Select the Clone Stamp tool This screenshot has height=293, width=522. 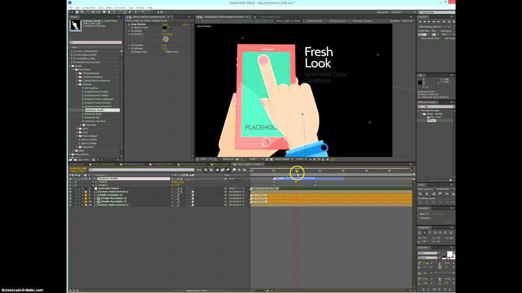coord(125,12)
